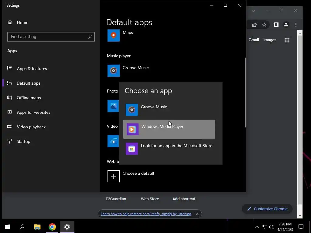The height and width of the screenshot is (233, 311).
Task: Open taskbar search
Action: [22, 227]
